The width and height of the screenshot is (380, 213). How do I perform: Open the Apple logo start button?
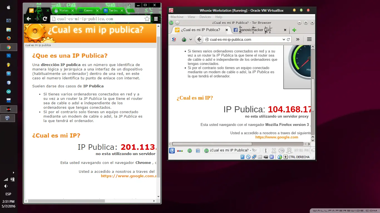click(9, 7)
